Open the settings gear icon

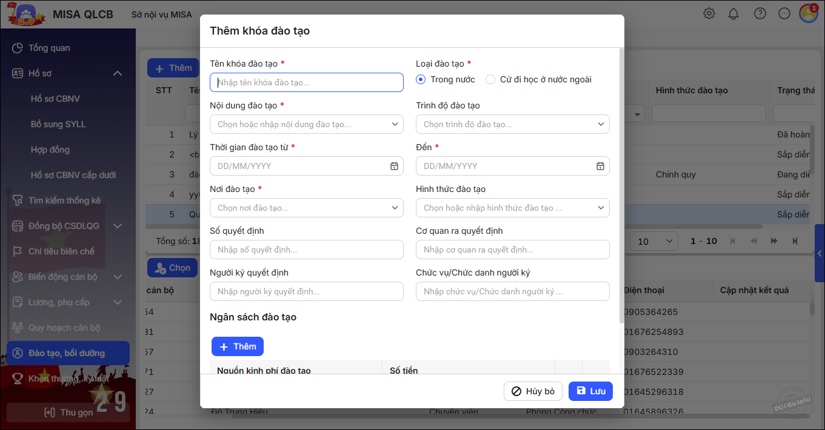[709, 14]
